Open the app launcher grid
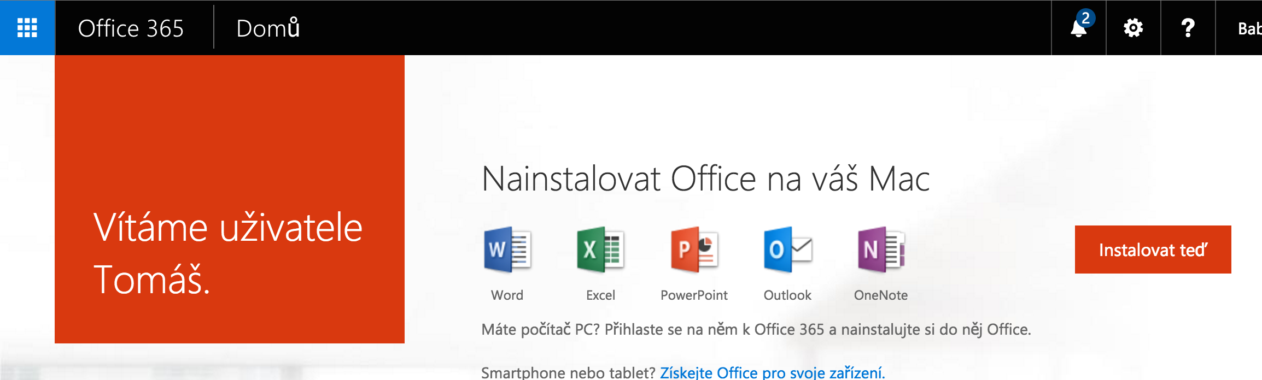The image size is (1262, 380). tap(27, 28)
